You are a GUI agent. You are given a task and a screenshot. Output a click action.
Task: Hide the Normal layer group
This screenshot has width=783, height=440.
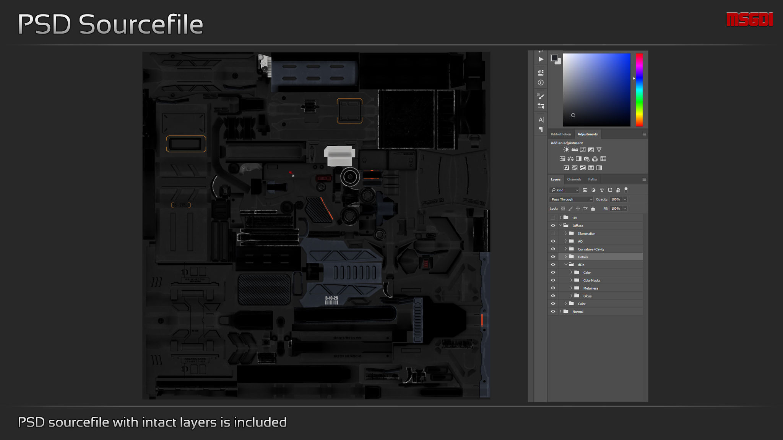tap(553, 312)
